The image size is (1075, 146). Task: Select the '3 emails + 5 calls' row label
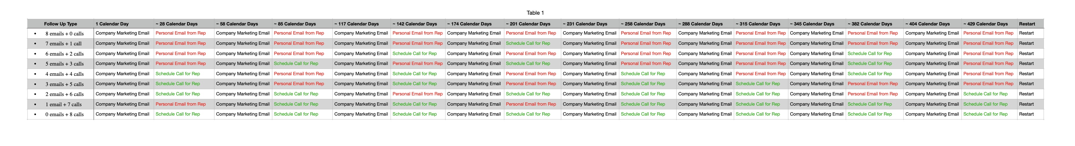point(65,84)
